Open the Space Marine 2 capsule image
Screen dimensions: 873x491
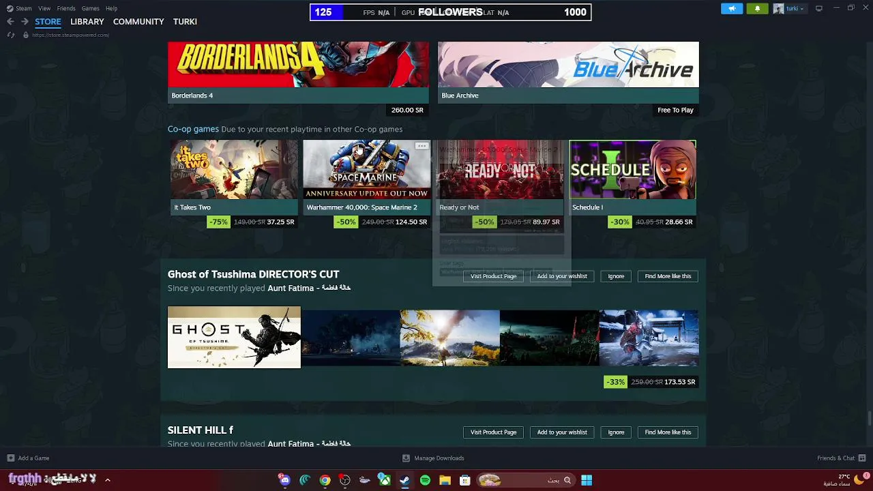click(367, 170)
